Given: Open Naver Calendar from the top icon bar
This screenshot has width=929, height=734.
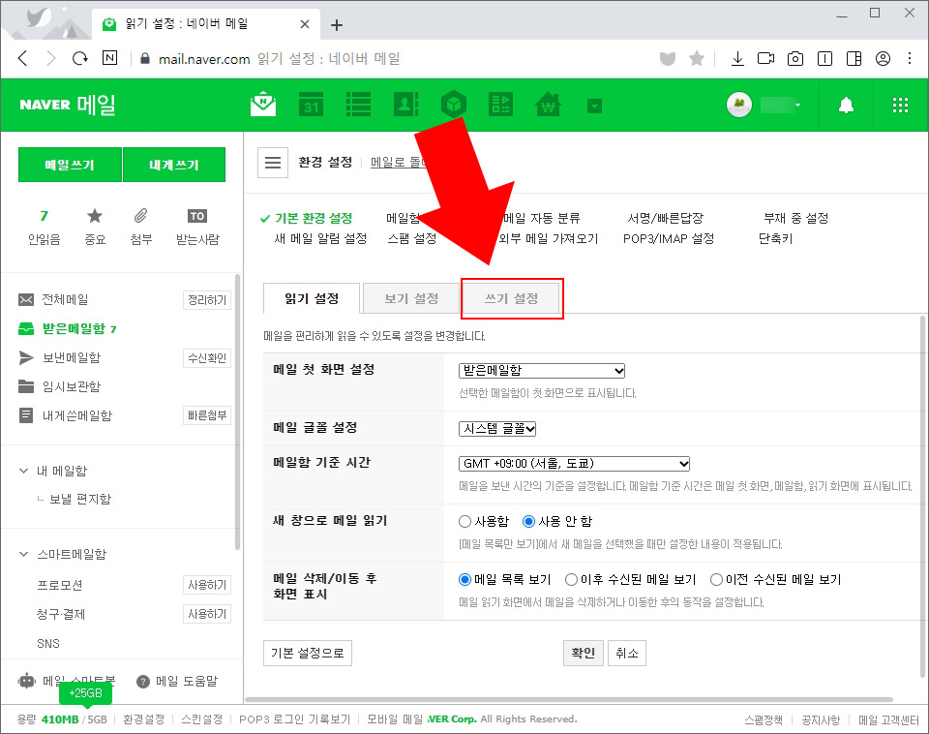Looking at the screenshot, I should point(311,105).
